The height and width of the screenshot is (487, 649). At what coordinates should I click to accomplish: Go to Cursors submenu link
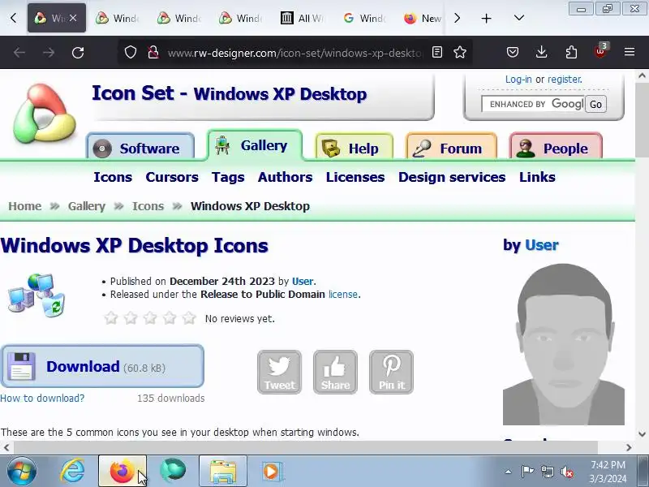click(x=172, y=177)
